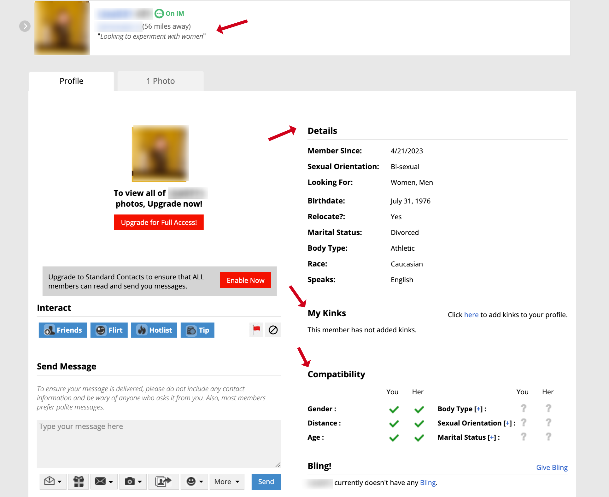Select the Profile tab
The image size is (609, 497).
tap(71, 81)
